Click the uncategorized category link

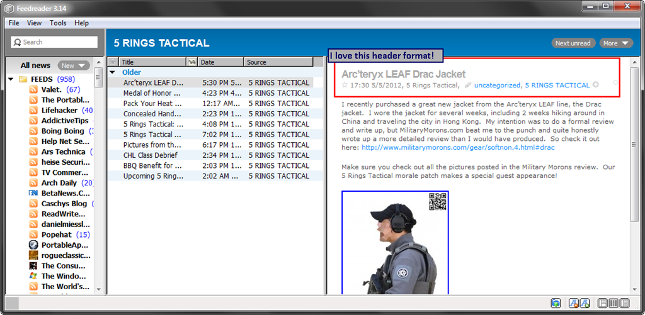[497, 85]
